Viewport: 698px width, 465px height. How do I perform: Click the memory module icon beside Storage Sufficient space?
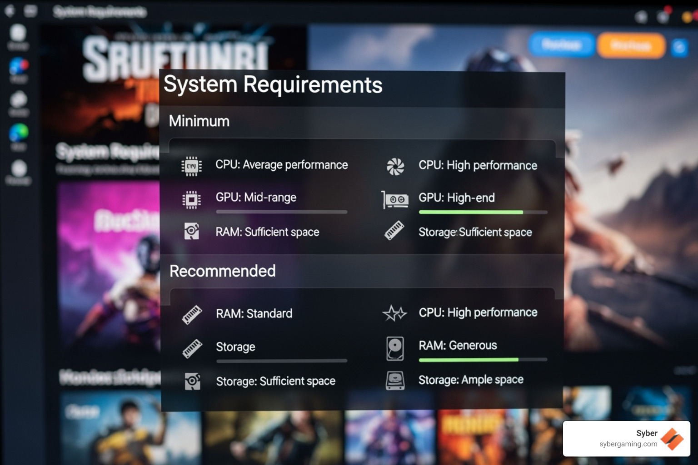pos(395,231)
